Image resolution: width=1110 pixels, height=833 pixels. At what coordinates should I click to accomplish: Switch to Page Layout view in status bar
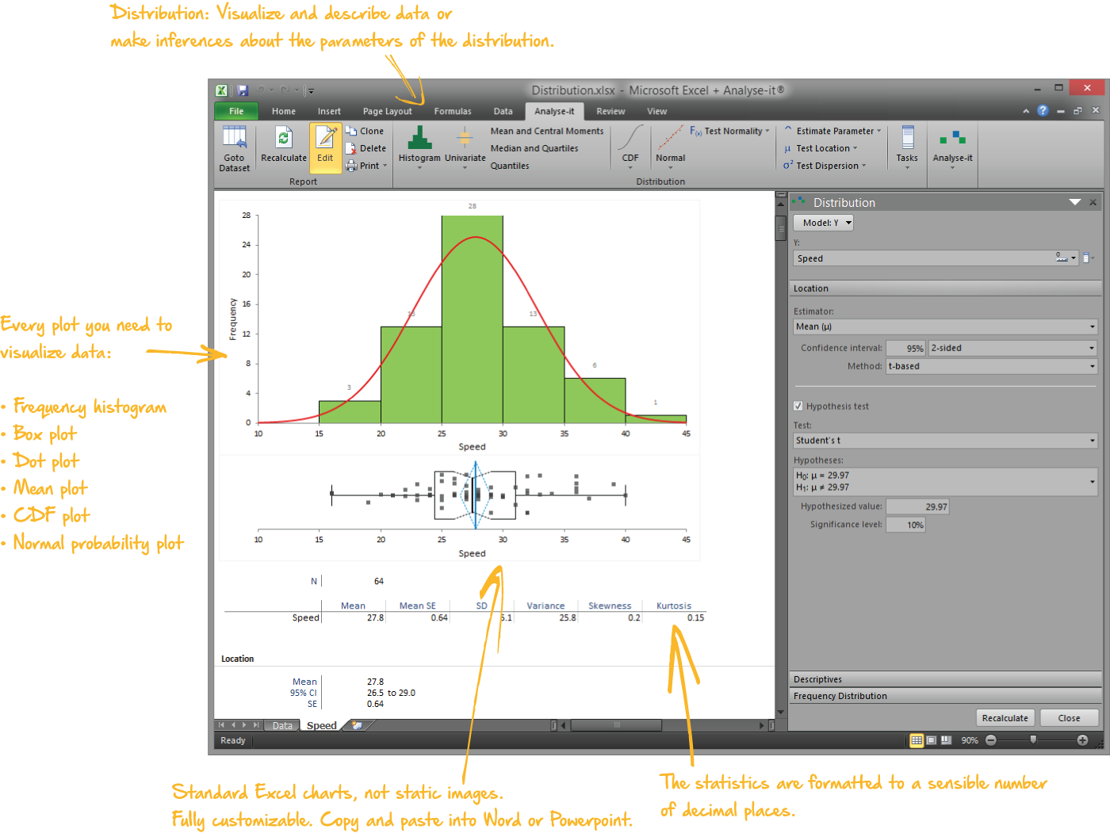[x=932, y=740]
